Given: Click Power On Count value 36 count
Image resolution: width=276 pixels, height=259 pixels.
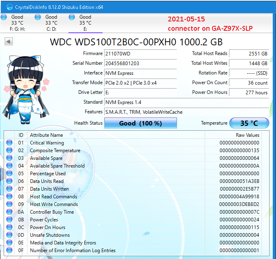Looking at the screenshot, I should (249, 83).
